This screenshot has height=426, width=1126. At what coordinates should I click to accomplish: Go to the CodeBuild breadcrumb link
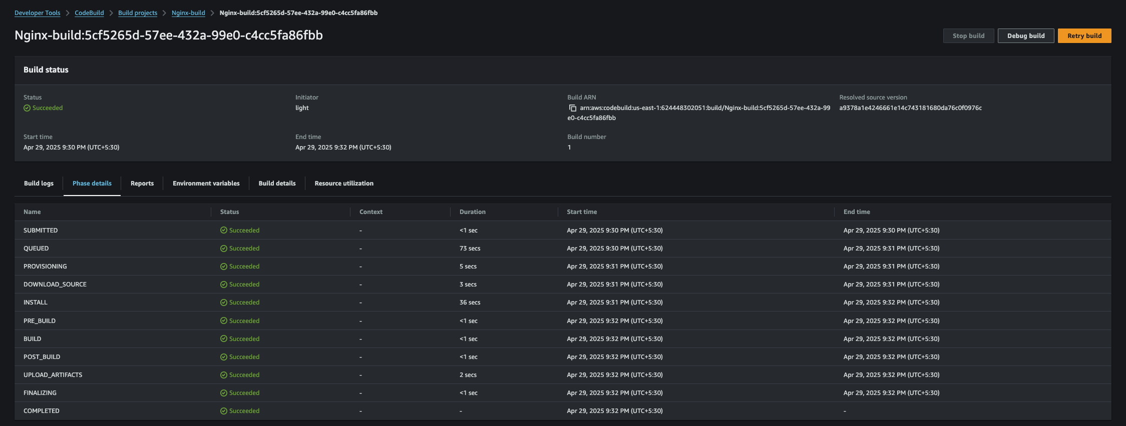click(x=89, y=13)
